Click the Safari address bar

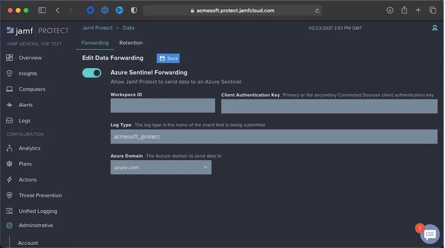point(232,11)
